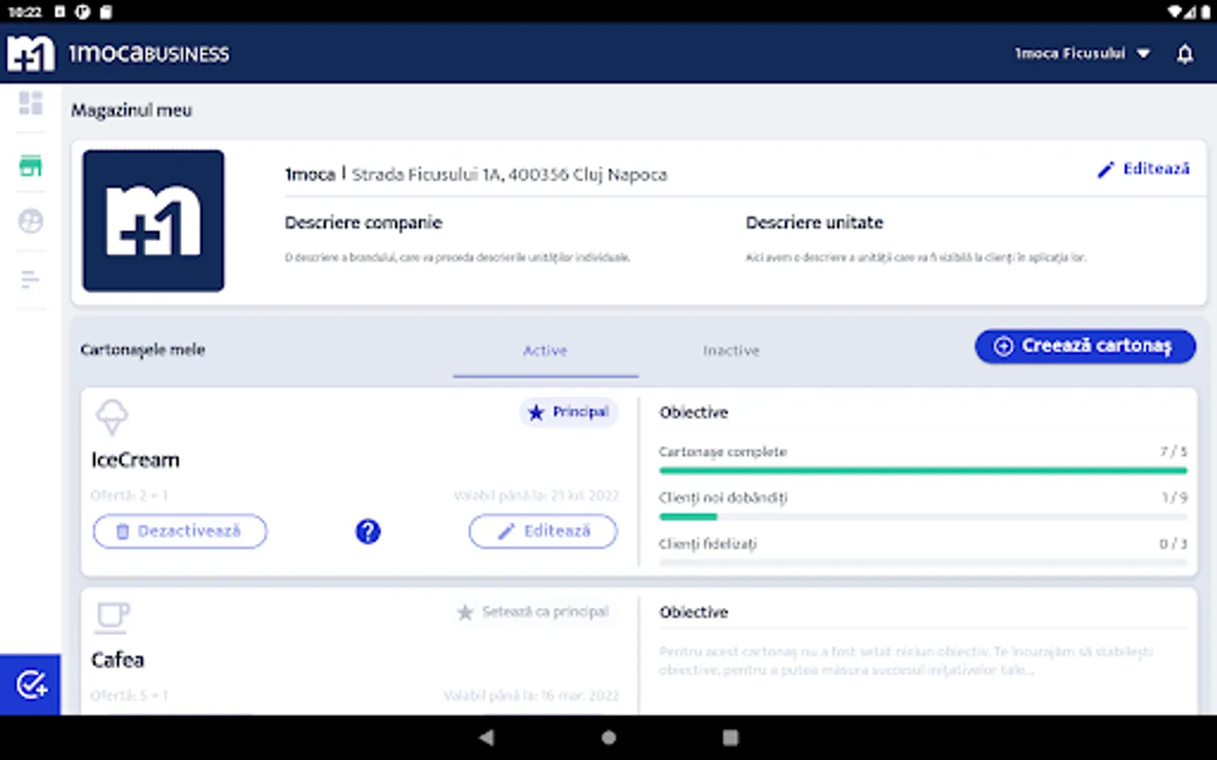The height and width of the screenshot is (760, 1217).
Task: Click the Descriere companie heading
Action: [363, 223]
